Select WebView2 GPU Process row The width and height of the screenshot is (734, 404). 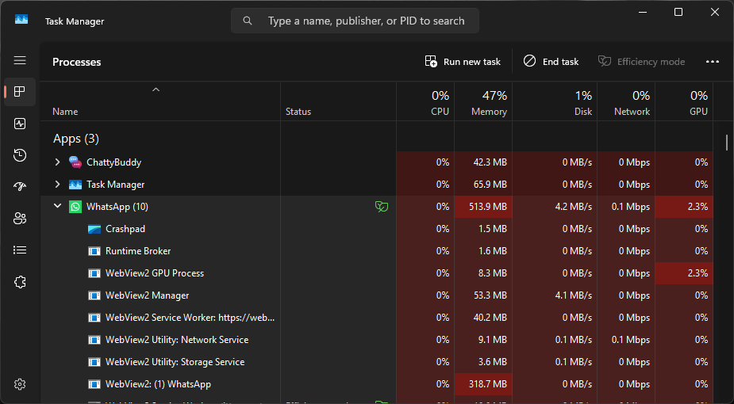pos(377,273)
